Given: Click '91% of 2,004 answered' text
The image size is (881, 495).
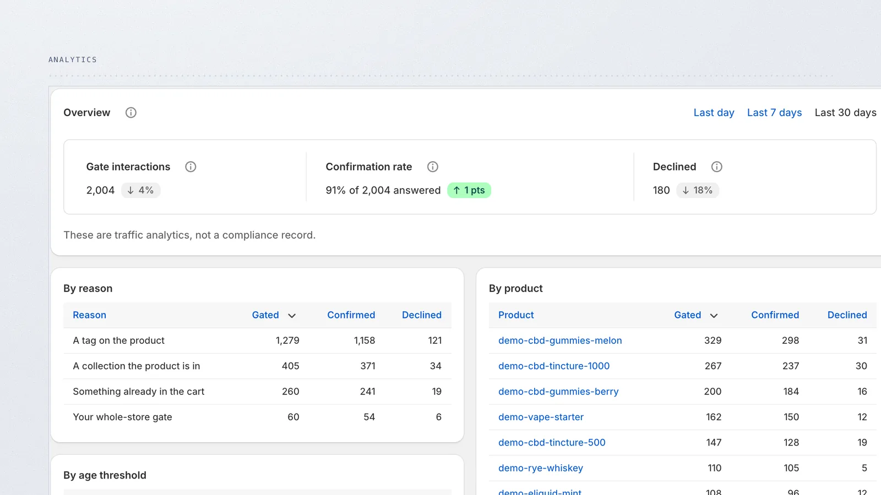Looking at the screenshot, I should click(x=383, y=190).
